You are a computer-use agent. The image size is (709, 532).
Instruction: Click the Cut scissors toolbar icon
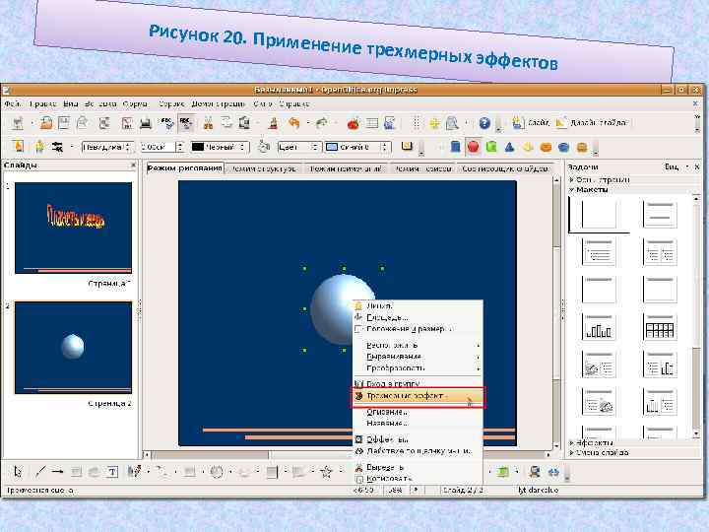208,123
